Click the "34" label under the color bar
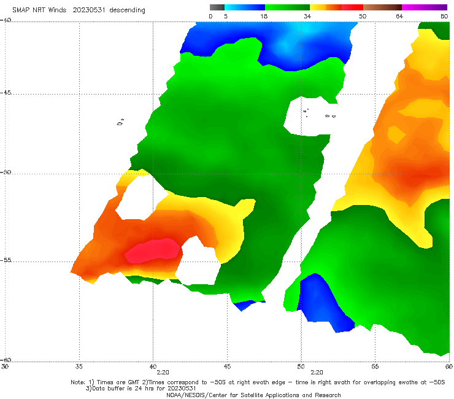454x399 pixels. point(307,16)
